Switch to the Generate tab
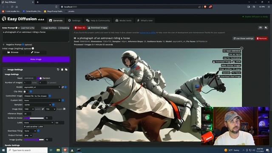This screenshot has height=153, width=272. pyautogui.click(x=56, y=20)
